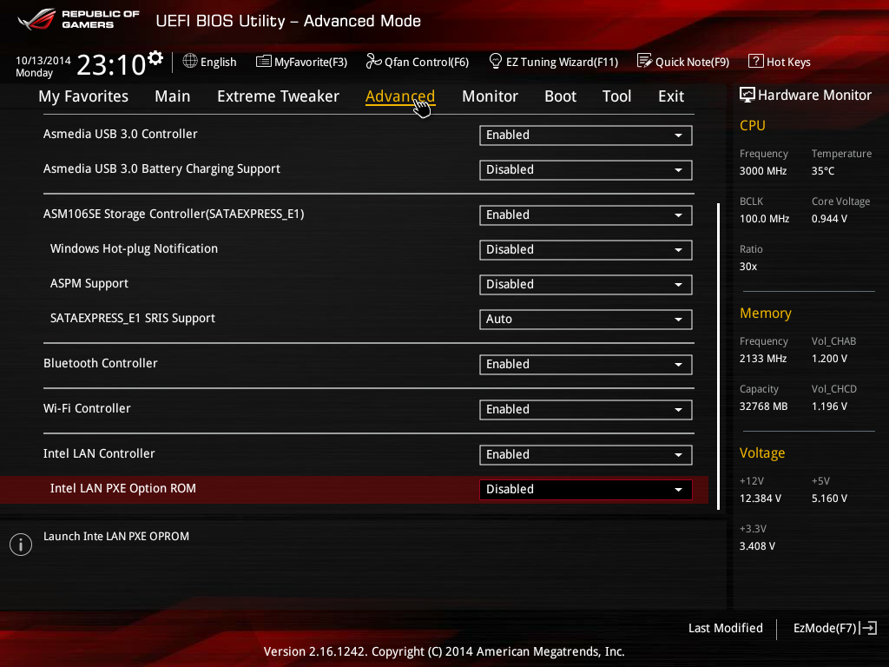The image size is (889, 667).
Task: Expand ASM106SE Storage Controller dropdown
Action: (586, 215)
